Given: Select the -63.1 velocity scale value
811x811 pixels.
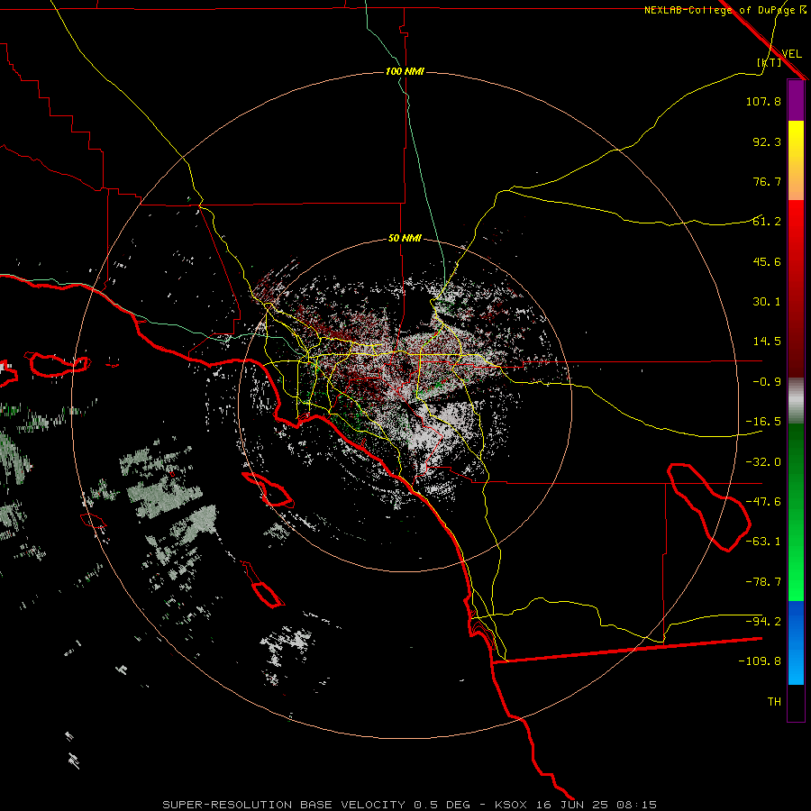Looking at the screenshot, I should tap(763, 542).
